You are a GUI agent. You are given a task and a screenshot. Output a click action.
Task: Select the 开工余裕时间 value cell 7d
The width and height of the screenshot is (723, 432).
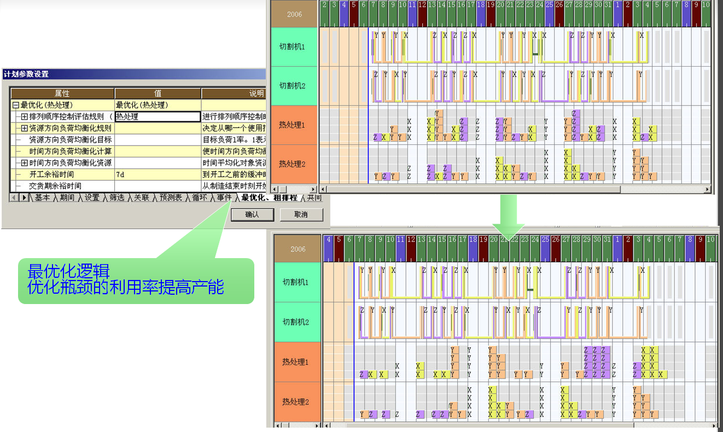[x=158, y=174]
